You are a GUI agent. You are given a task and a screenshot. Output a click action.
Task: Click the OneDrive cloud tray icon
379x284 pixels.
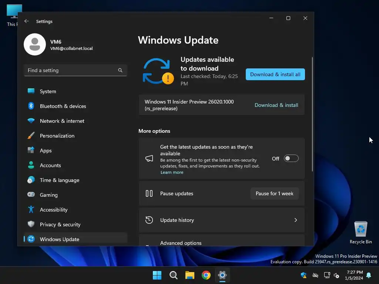click(x=315, y=275)
